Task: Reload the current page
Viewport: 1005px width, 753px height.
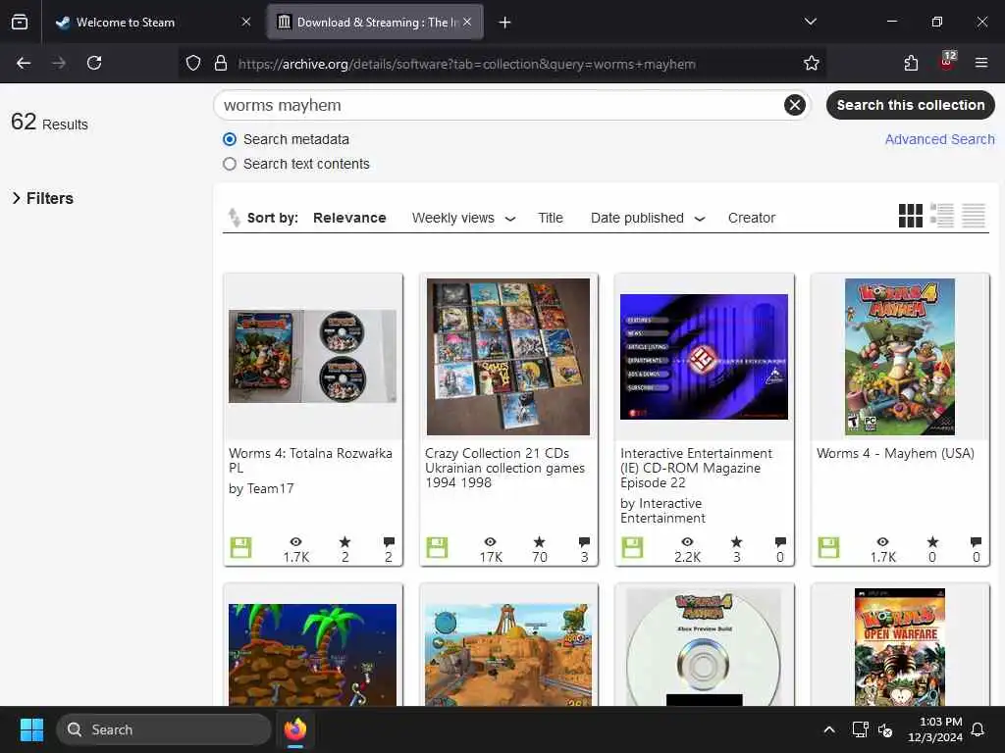Action: pos(94,63)
